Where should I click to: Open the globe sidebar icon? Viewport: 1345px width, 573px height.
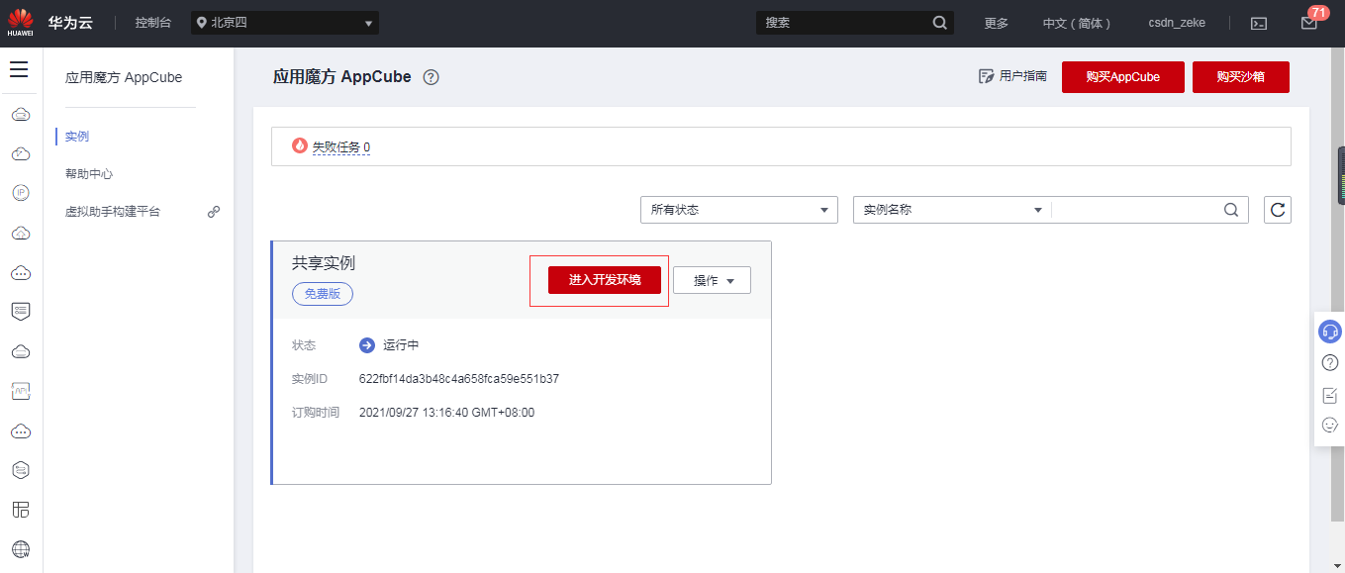pyautogui.click(x=21, y=549)
